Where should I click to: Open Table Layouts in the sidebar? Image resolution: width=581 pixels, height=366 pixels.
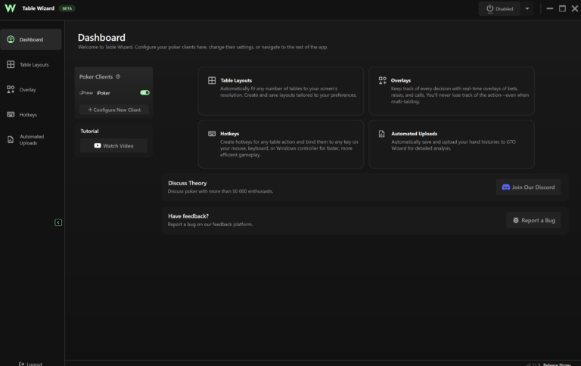point(31,64)
